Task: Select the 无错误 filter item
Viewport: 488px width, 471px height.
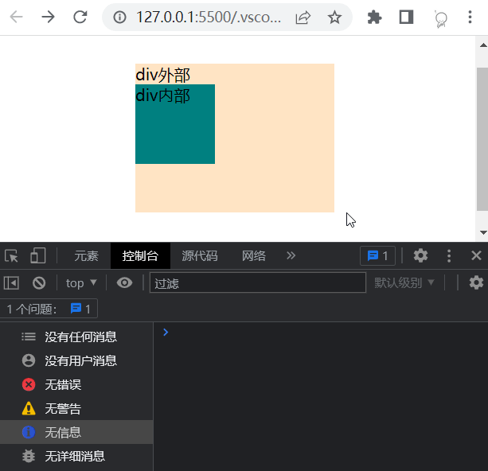Action: 63,384
